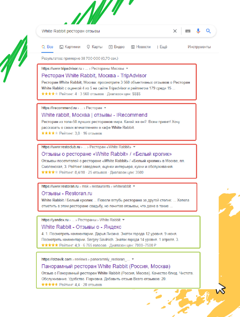The width and height of the screenshot is (240, 317).
Task: Click TripAdvisor star rating Рейтинг: 4
Action: tap(59, 94)
